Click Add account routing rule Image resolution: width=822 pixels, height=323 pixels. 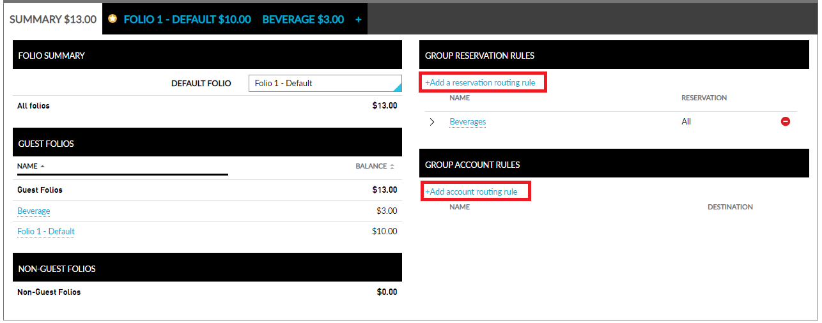(471, 192)
